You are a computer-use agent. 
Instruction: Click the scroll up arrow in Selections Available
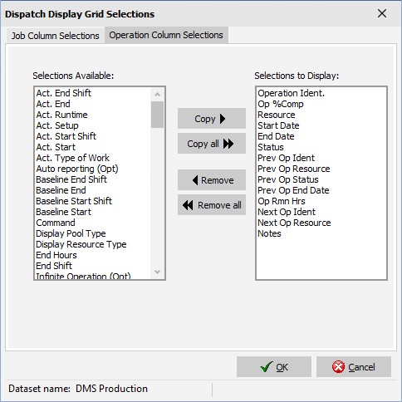(157, 95)
